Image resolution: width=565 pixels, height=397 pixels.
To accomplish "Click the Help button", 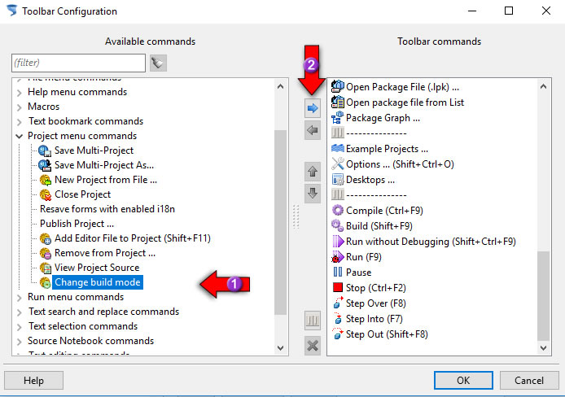I will point(33,381).
